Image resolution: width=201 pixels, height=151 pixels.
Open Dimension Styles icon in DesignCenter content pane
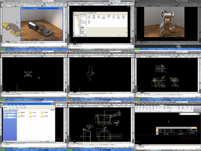pyautogui.click(x=89, y=17)
